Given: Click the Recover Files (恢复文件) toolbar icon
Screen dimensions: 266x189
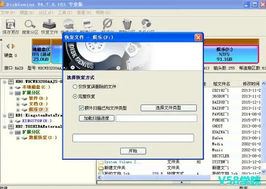Looking at the screenshot, I should [49, 24].
